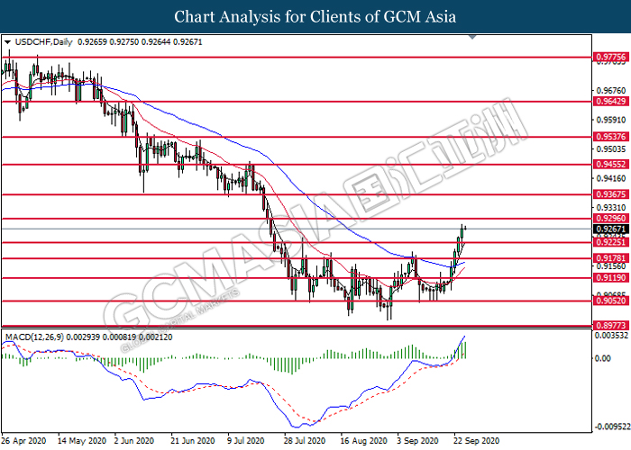Select the 0.92960 price level label
The image size is (631, 450).
click(611, 219)
